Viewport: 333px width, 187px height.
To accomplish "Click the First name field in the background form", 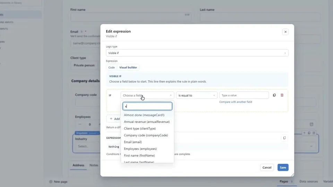I will point(130,17).
